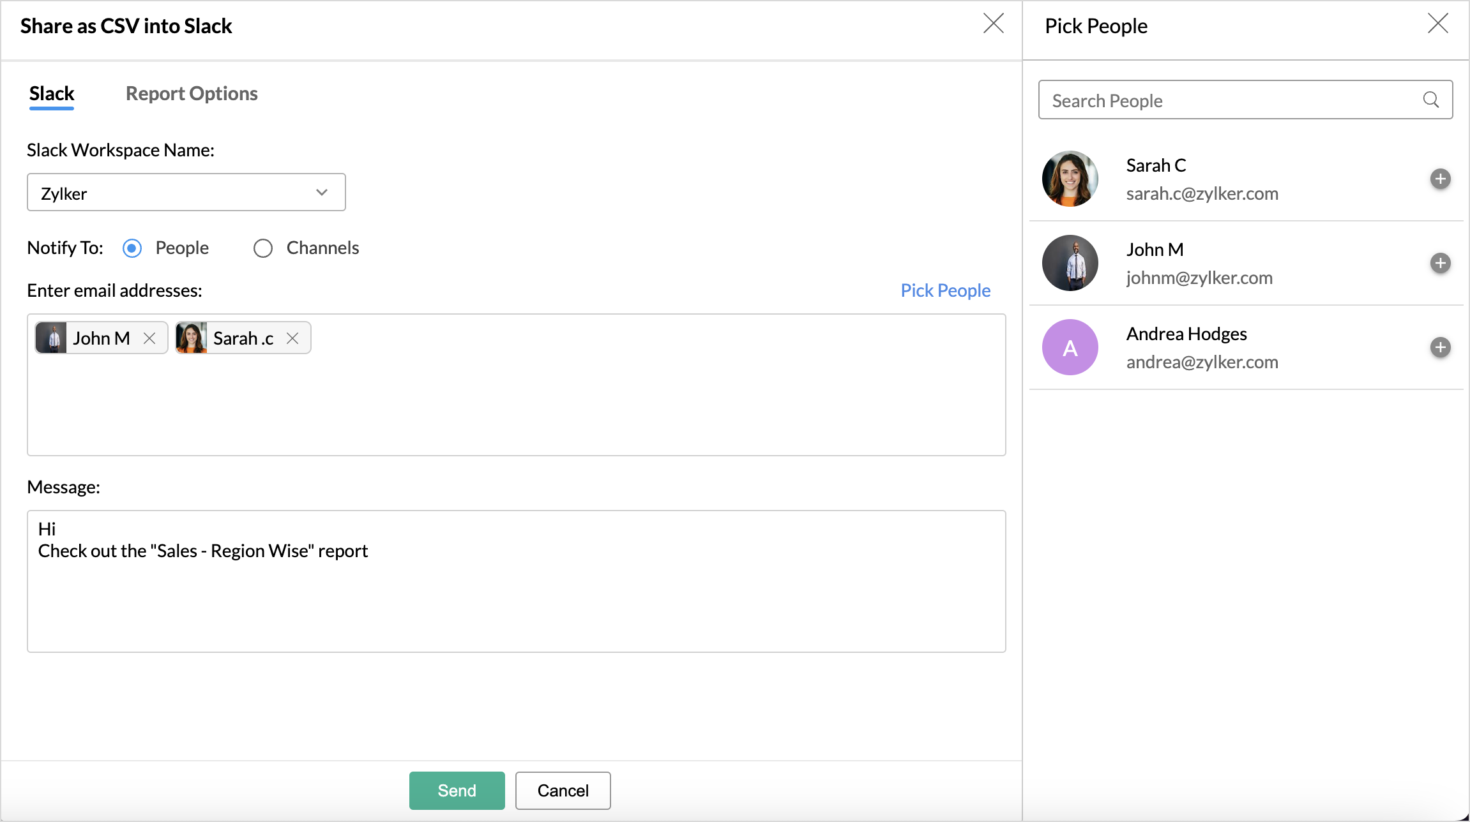Remove the Sarah .c recipient chip
Image resolution: width=1470 pixels, height=822 pixels.
292,338
